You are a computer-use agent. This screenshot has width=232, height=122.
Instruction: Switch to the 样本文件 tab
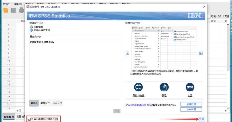click(x=57, y=103)
